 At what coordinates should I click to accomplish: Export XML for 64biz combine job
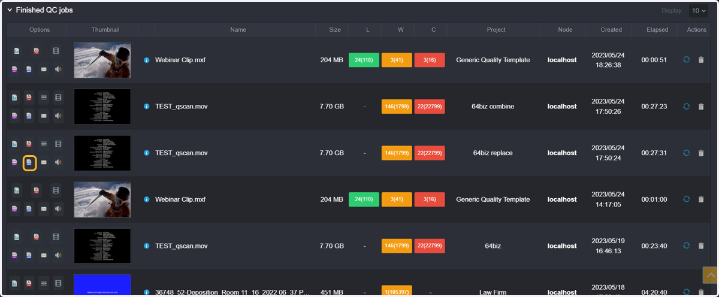pos(14,116)
